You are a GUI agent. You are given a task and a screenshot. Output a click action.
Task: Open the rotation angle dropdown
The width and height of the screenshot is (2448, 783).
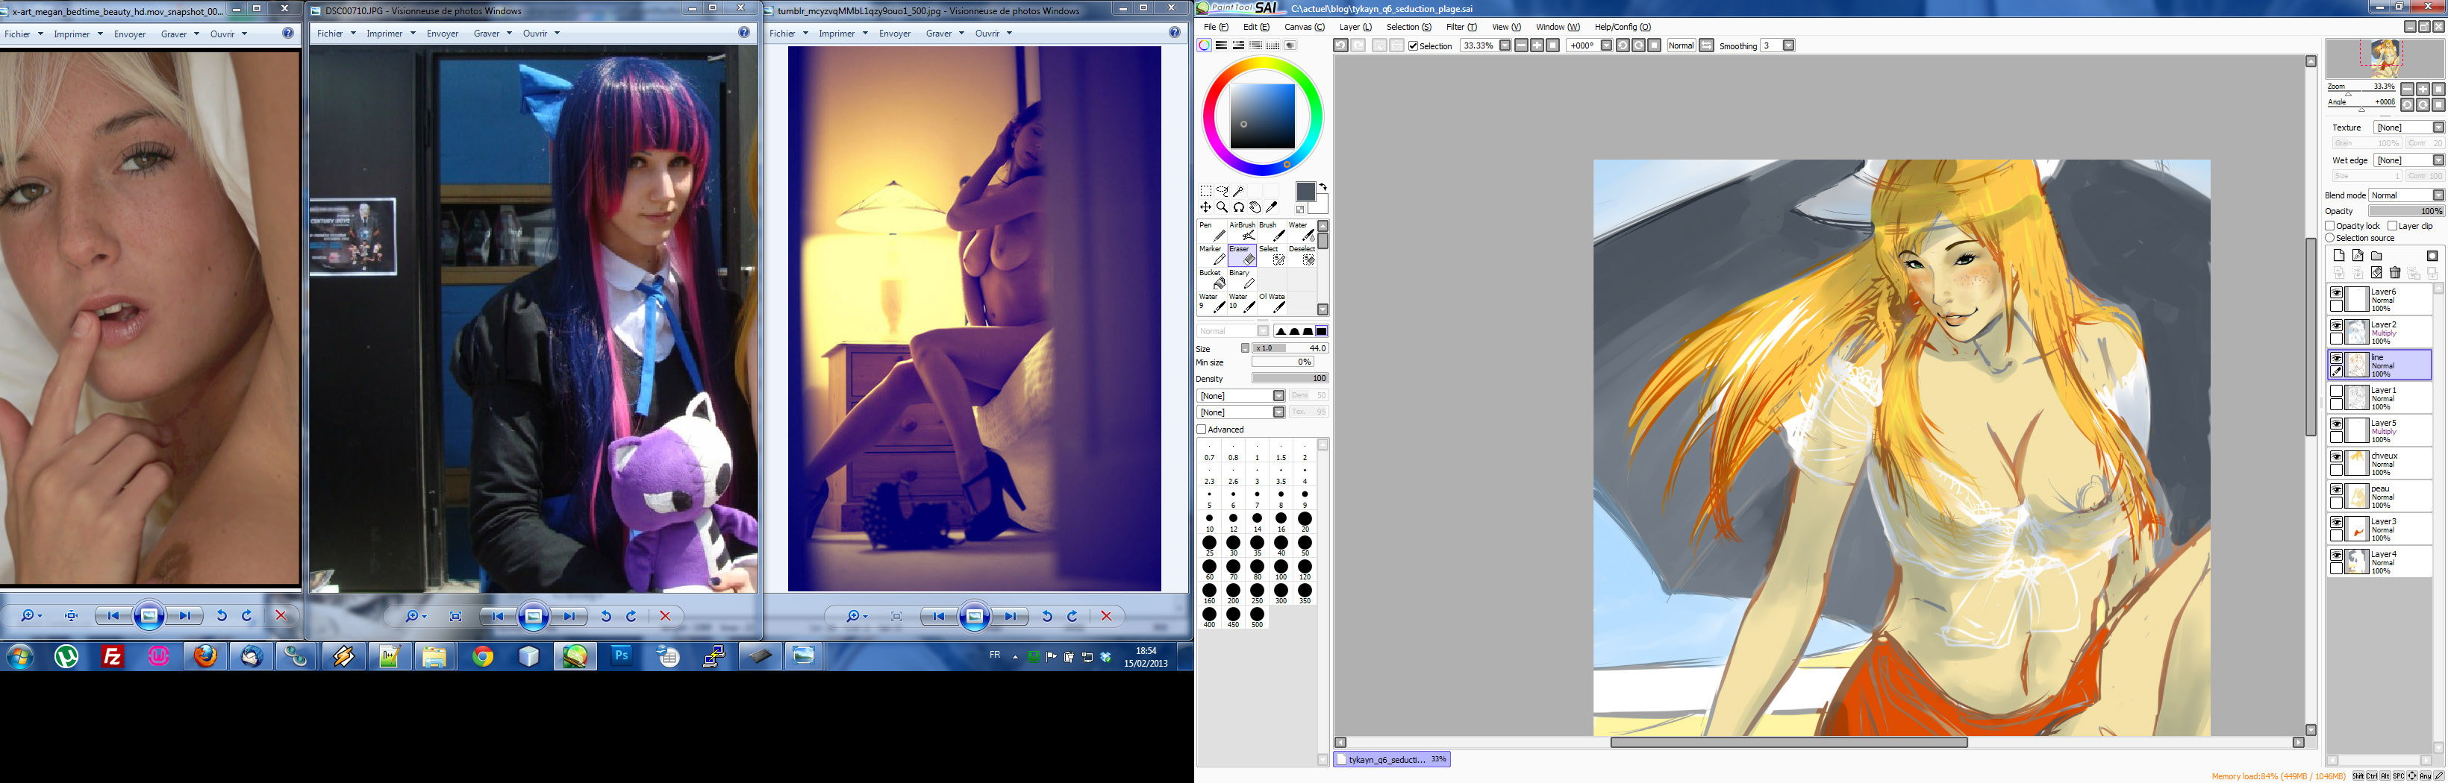(x=1607, y=45)
